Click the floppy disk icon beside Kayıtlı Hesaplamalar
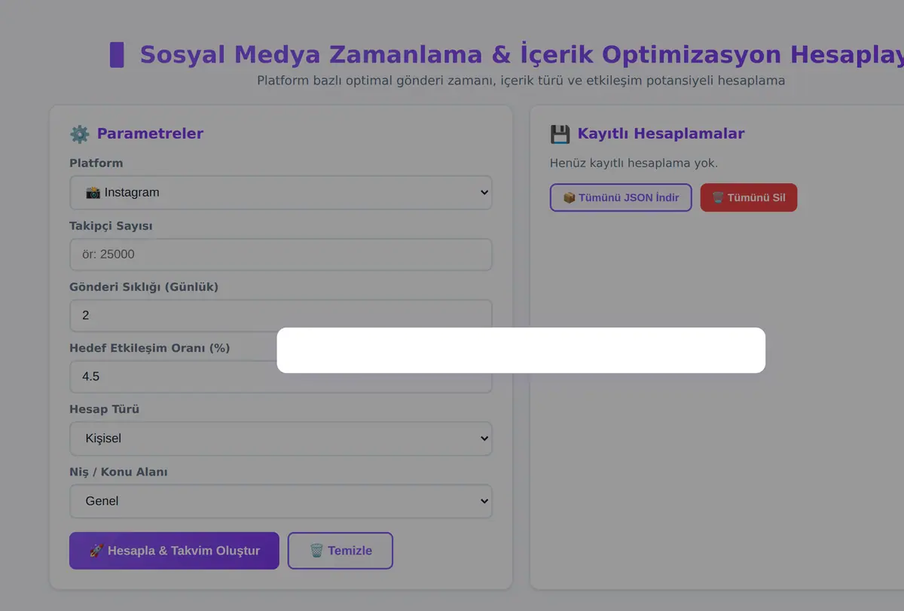Image resolution: width=904 pixels, height=611 pixels. (x=560, y=134)
